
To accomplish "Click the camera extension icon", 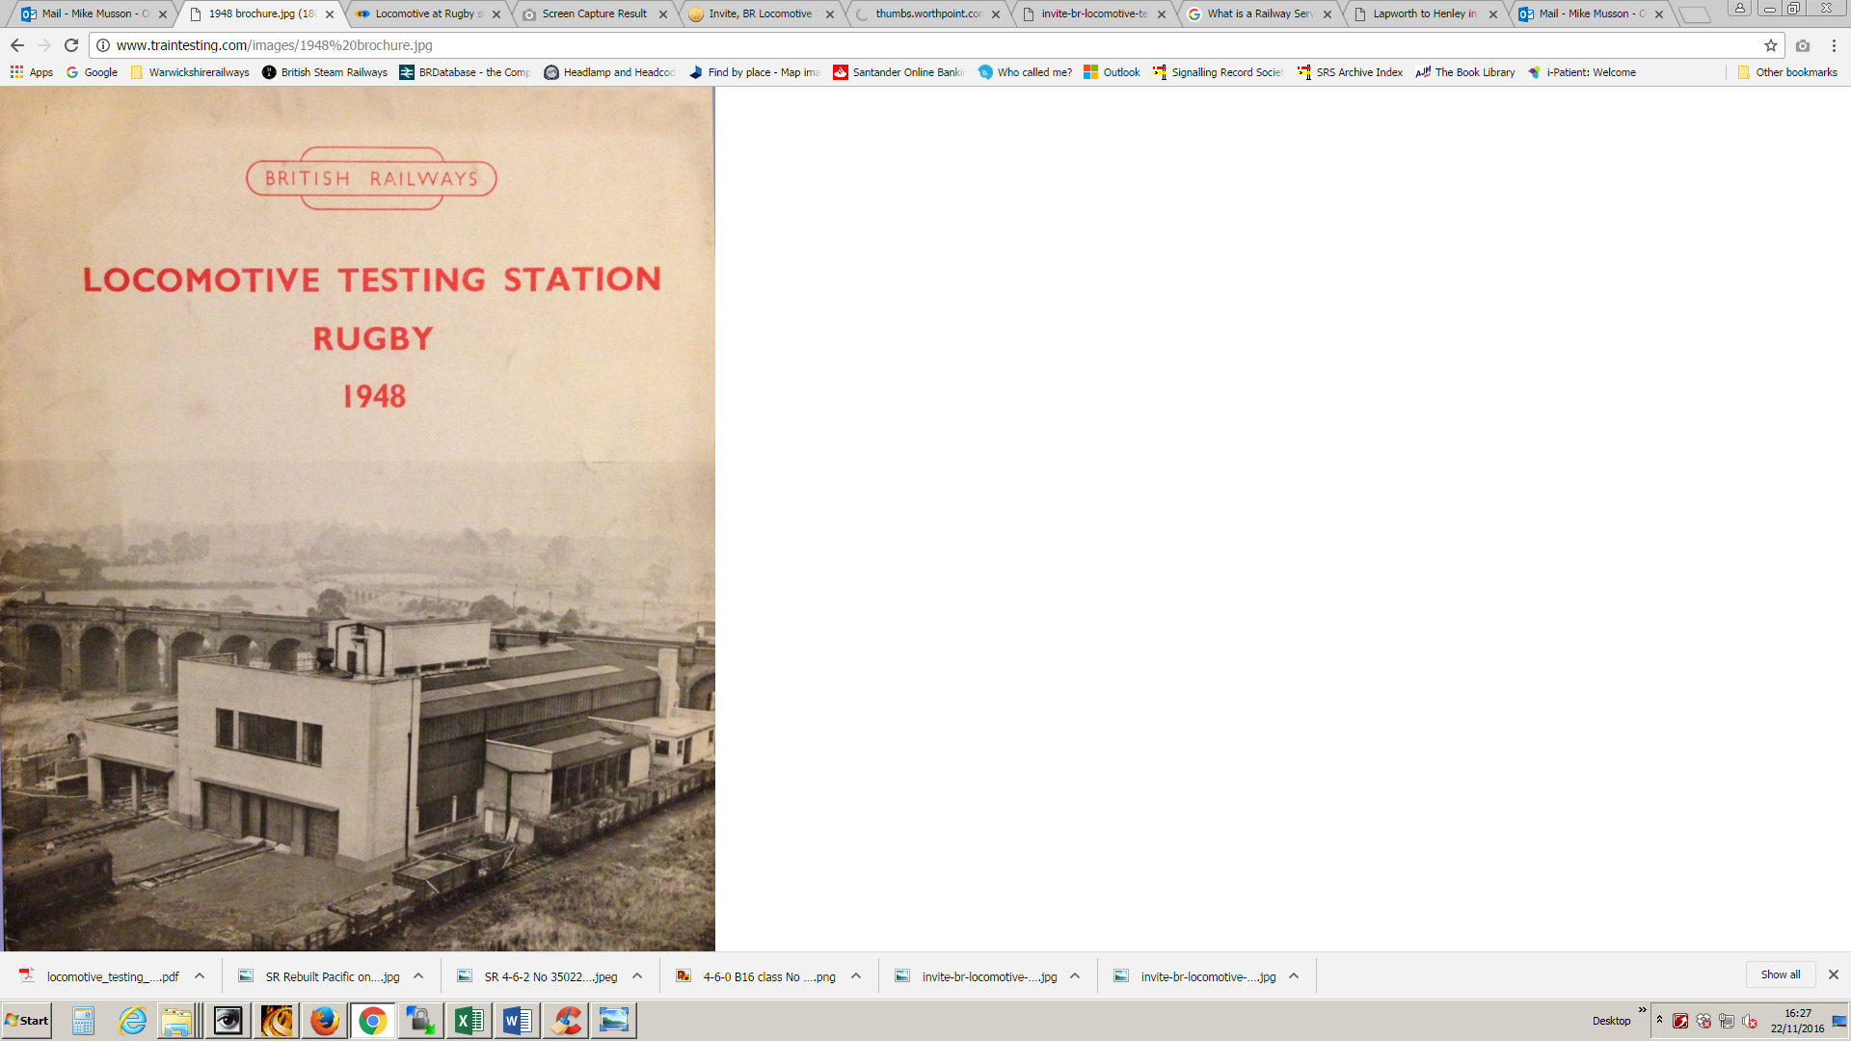I will 1803,45.
